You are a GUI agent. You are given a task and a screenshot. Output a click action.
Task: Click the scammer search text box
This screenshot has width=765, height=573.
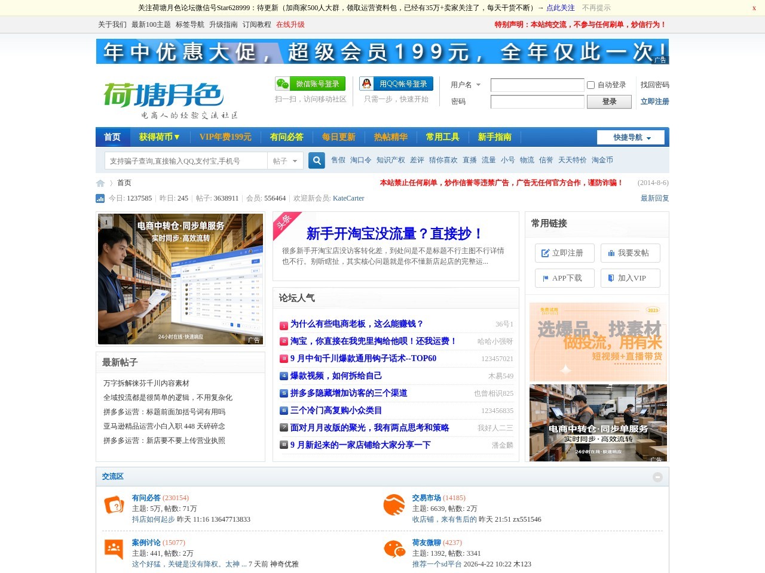point(186,161)
